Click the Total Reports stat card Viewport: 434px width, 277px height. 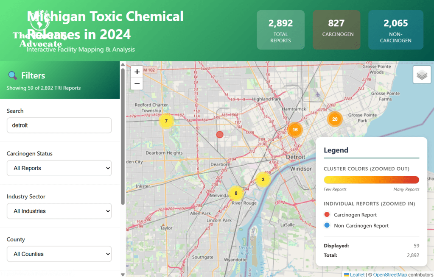click(280, 30)
